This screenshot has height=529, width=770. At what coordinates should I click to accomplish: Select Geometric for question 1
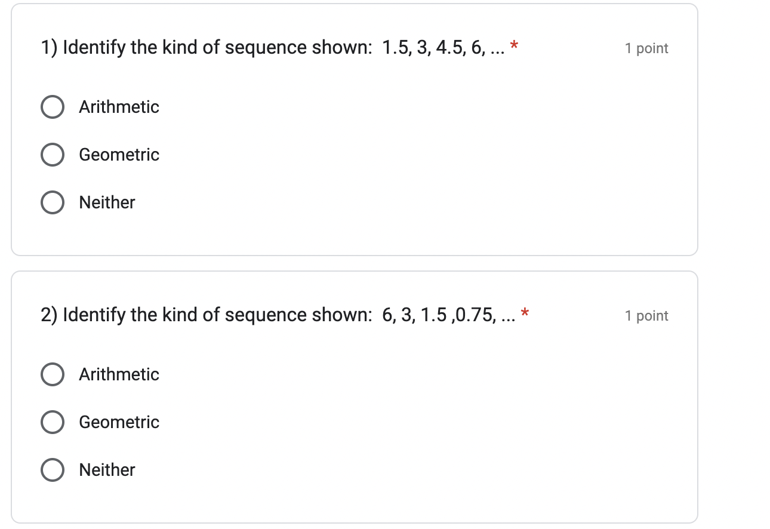tap(53, 155)
